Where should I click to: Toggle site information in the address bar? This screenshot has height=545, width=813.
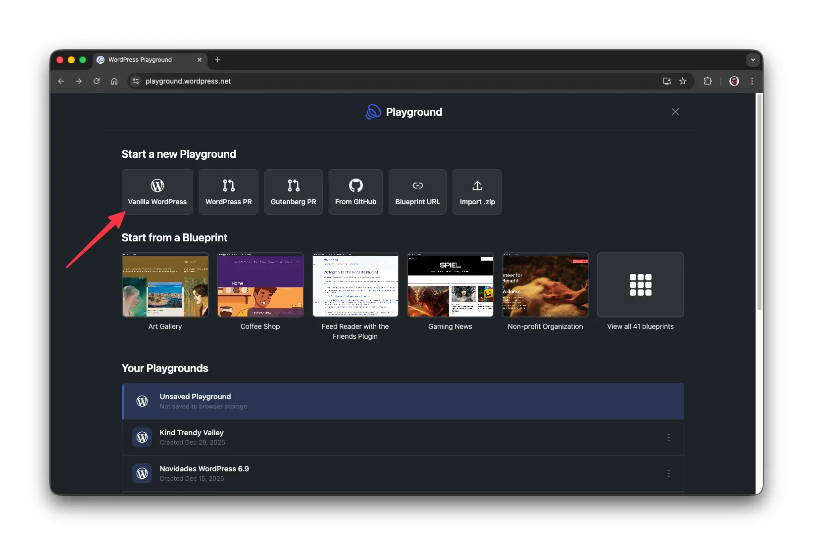click(x=135, y=81)
